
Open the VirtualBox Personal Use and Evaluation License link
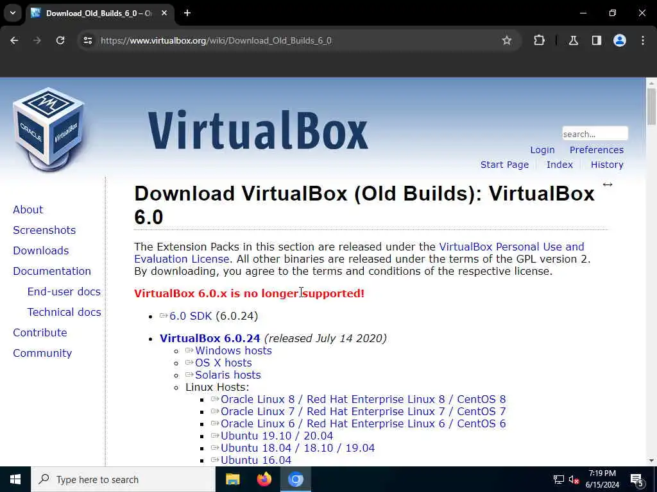pyautogui.click(x=511, y=247)
